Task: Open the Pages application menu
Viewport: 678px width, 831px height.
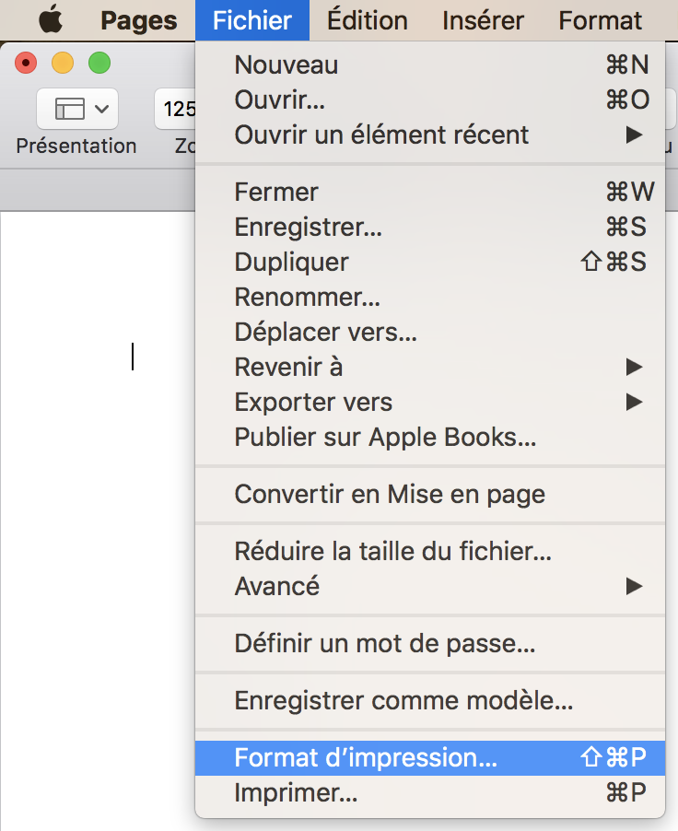Action: click(138, 20)
